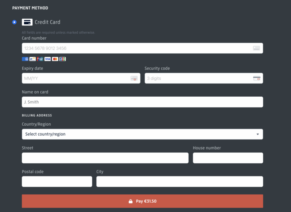The image size is (291, 212).
Task: Click the JCB card logo
Action: tap(63, 59)
